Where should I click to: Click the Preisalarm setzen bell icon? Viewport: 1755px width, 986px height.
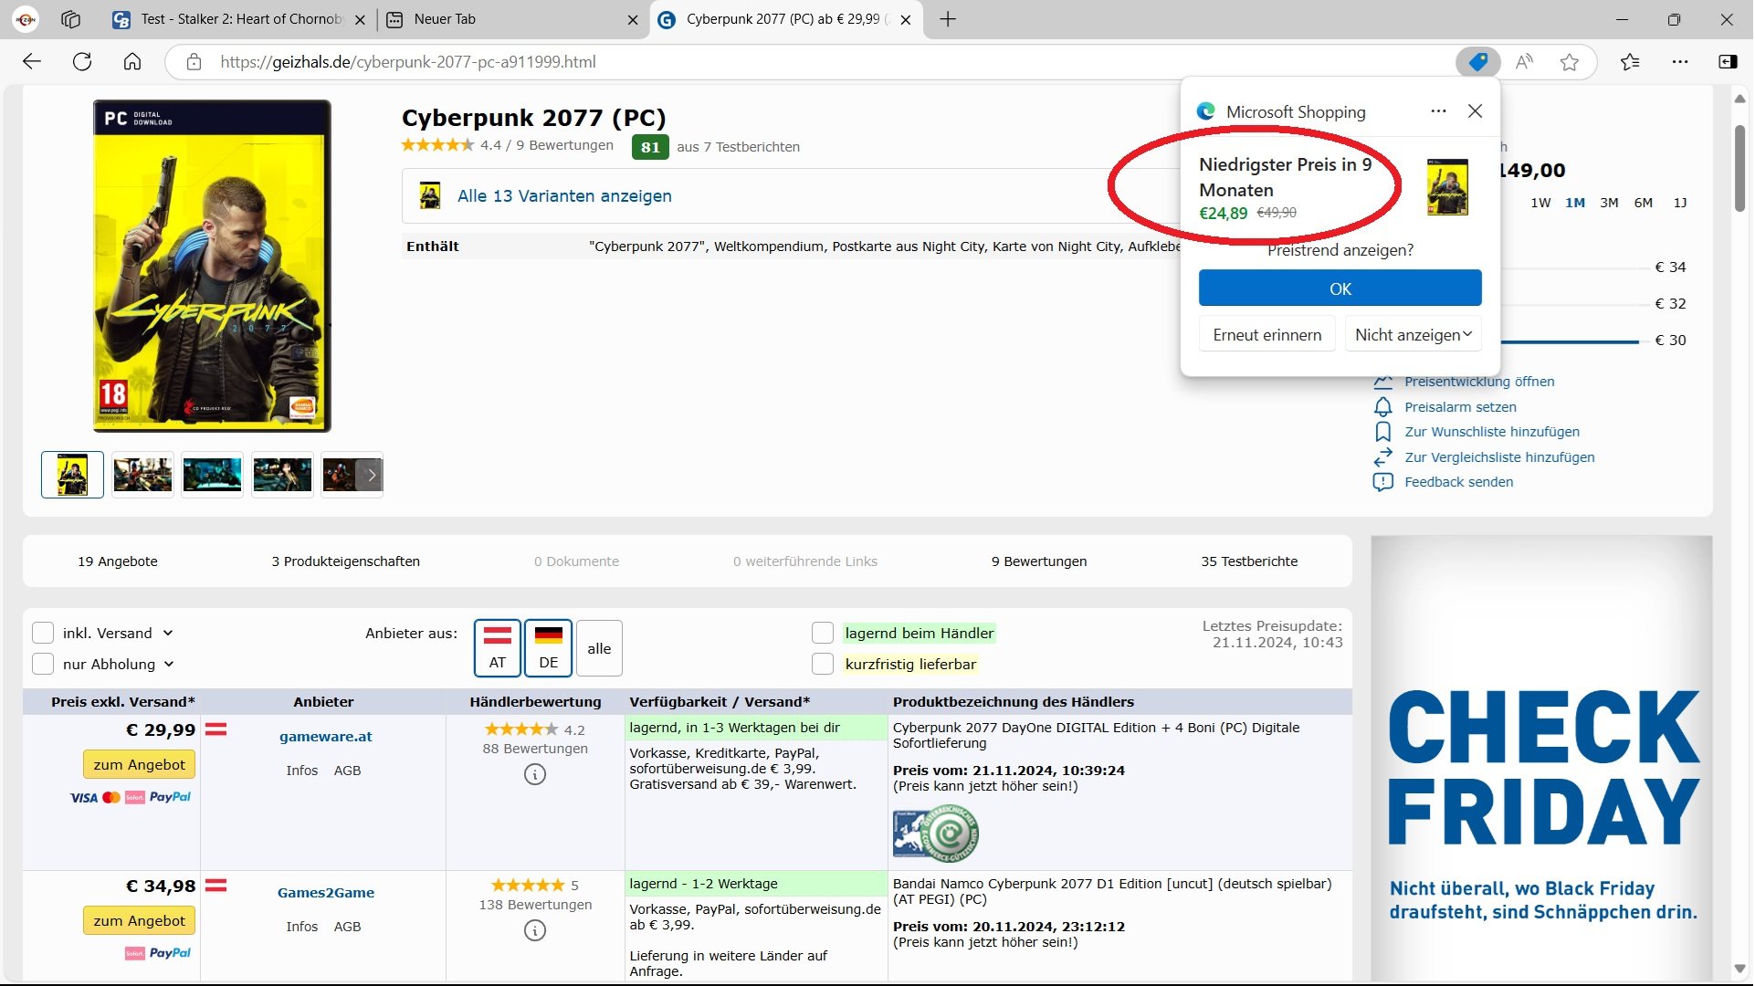(x=1383, y=407)
